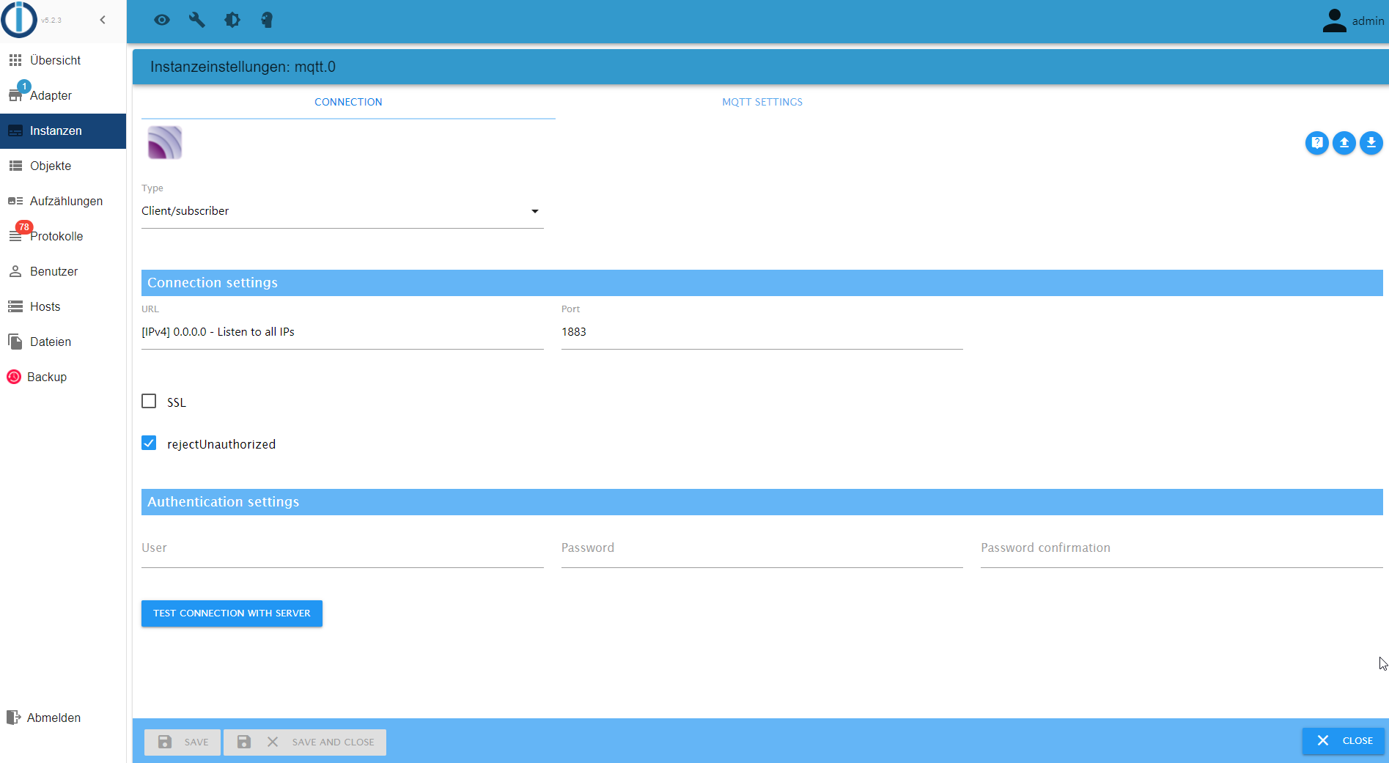Switch to the CONNECTION tab
Image resolution: width=1389 pixels, height=763 pixels.
(x=348, y=102)
